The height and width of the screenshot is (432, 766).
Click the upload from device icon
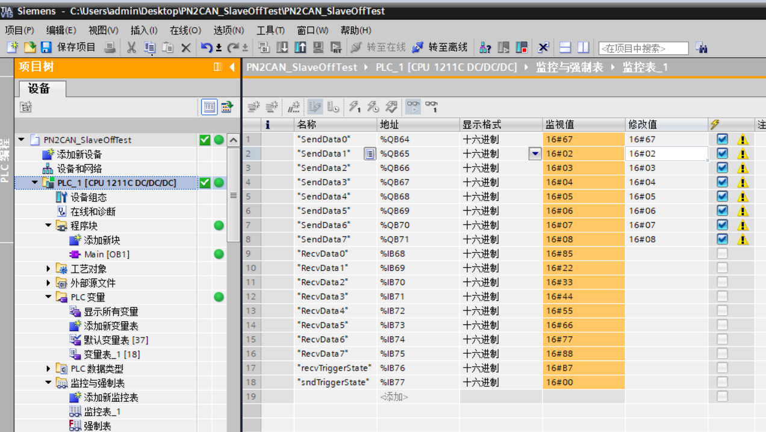pos(300,48)
